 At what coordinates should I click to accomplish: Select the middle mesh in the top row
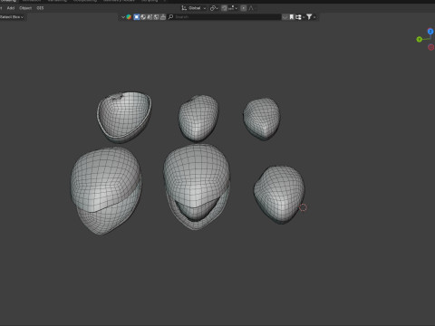pyautogui.click(x=198, y=118)
